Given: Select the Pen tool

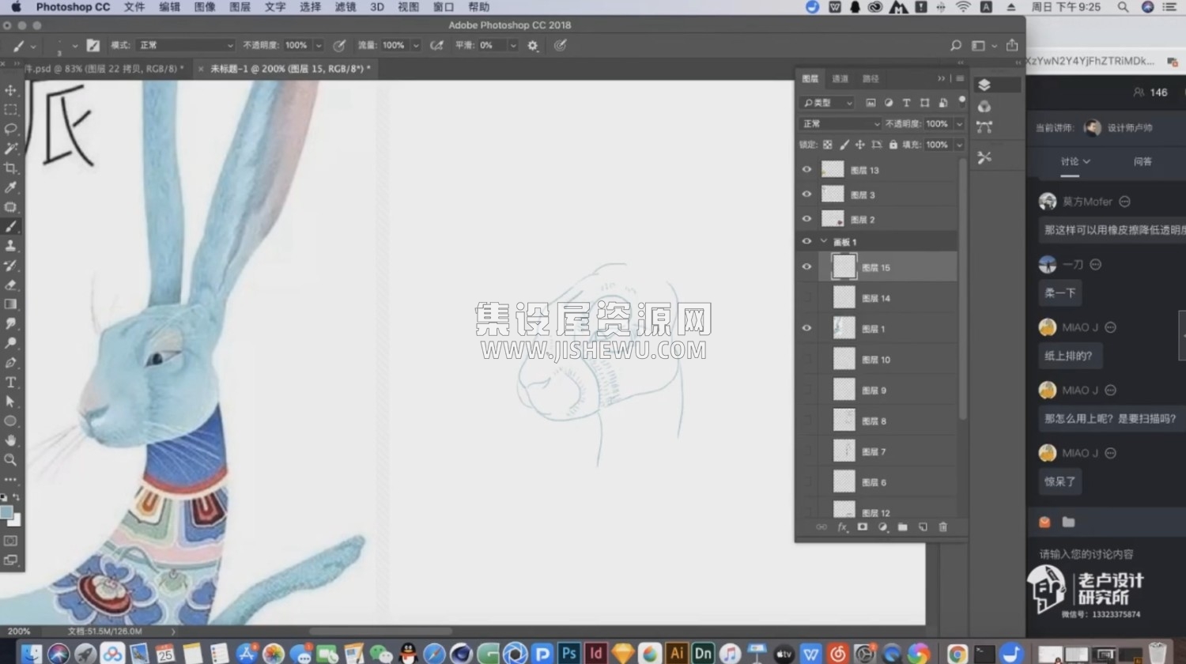Looking at the screenshot, I should tap(11, 363).
